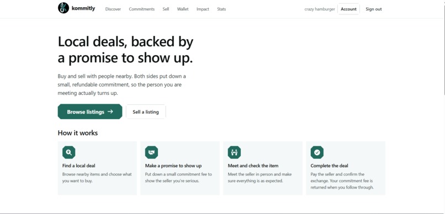This screenshot has height=214, width=445.
Task: Click the How it works heading
Action: 78,133
